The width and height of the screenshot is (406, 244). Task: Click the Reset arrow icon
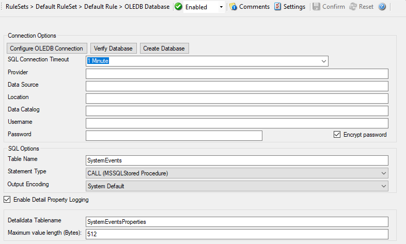pyautogui.click(x=353, y=7)
